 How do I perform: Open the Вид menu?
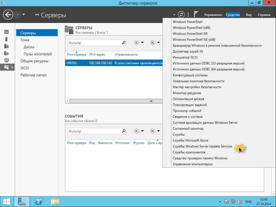[249, 15]
